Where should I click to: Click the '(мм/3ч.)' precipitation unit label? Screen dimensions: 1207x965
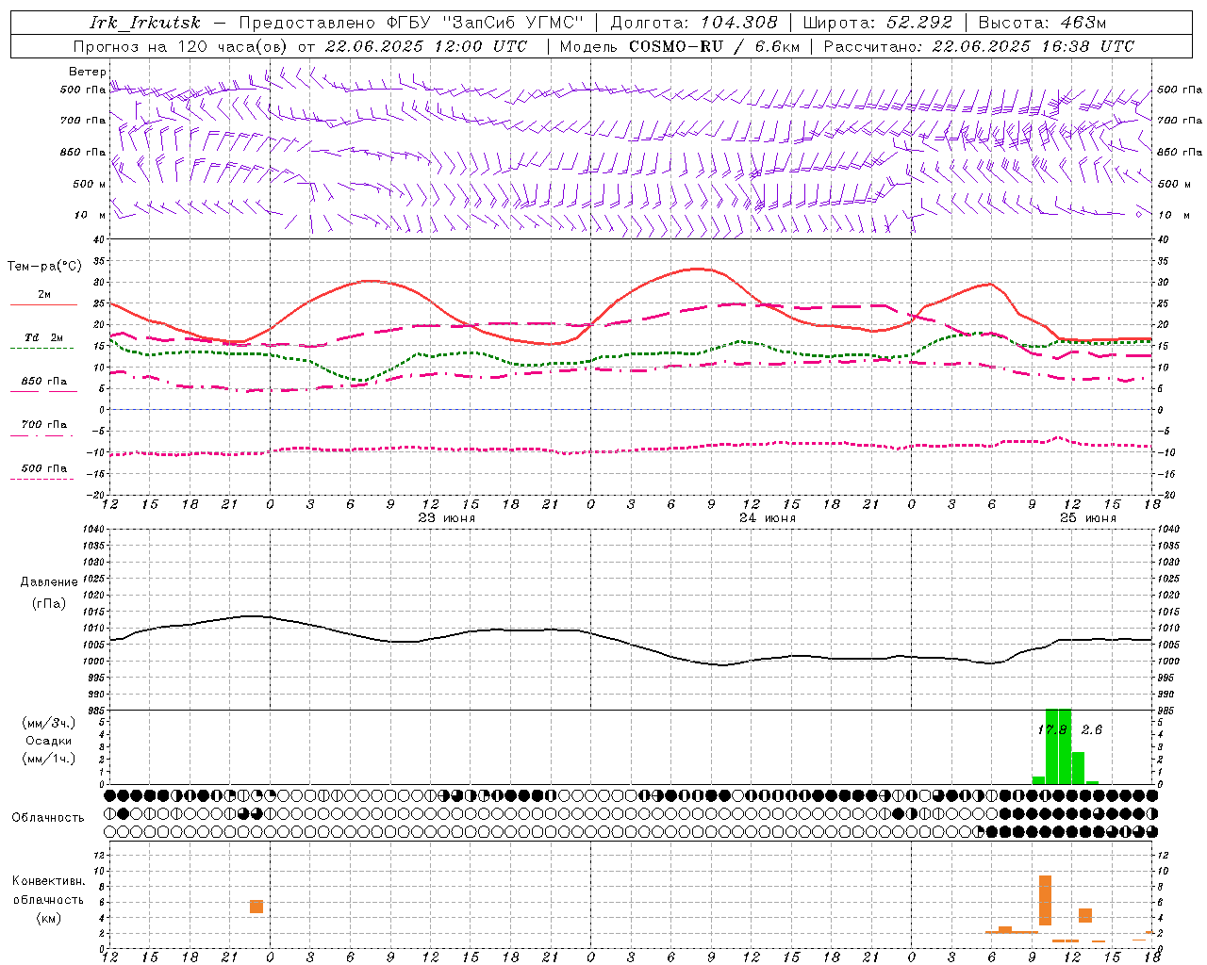point(49,723)
